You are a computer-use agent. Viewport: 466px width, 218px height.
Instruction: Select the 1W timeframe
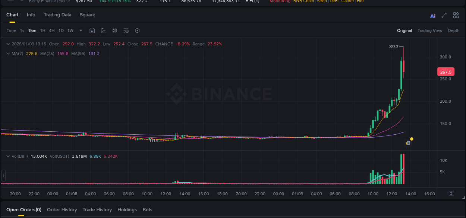pyautogui.click(x=70, y=31)
